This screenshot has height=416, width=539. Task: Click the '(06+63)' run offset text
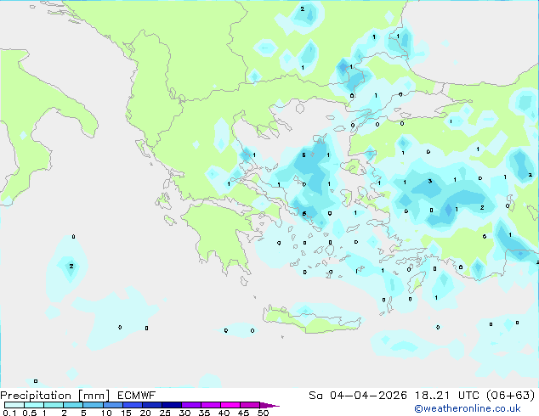coord(511,396)
